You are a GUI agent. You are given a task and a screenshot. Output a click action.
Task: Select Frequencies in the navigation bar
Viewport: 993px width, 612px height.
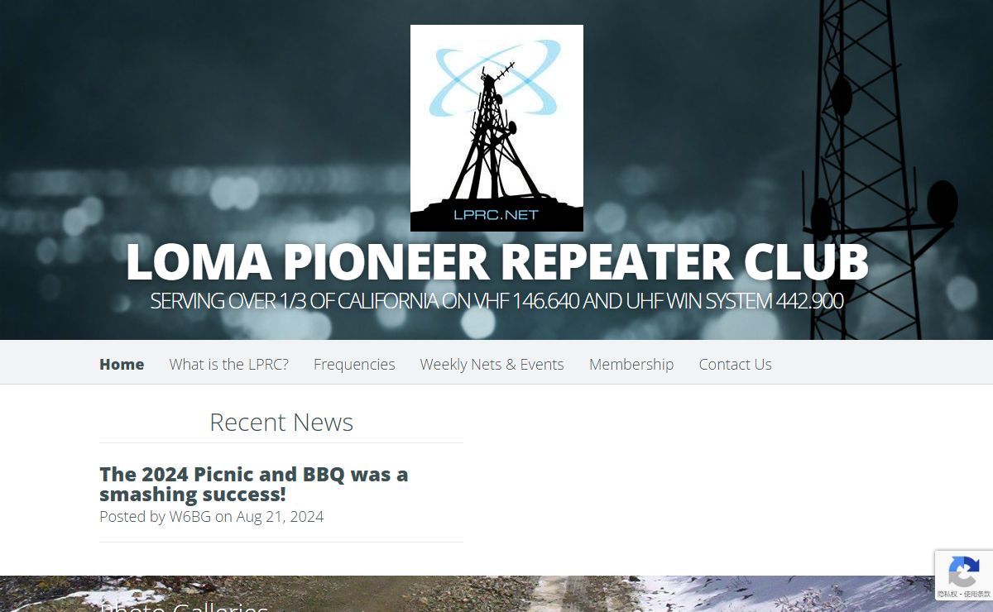(x=354, y=364)
